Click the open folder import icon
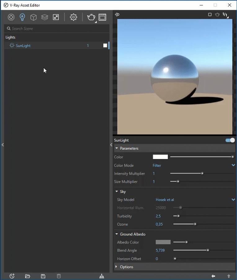 27,276
